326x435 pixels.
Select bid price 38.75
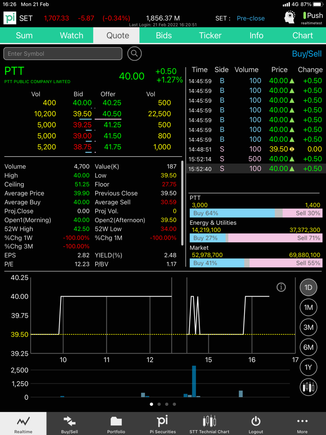(82, 147)
